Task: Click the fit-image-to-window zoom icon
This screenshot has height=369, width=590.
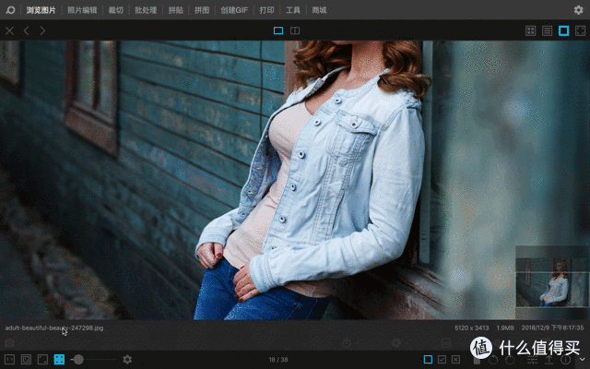Action: pos(26,360)
